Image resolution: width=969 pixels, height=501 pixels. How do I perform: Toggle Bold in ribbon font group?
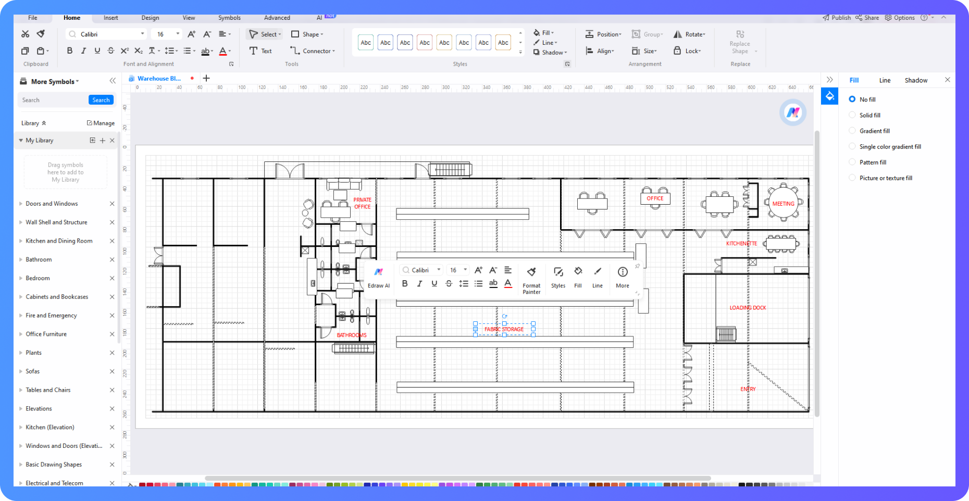click(x=70, y=51)
